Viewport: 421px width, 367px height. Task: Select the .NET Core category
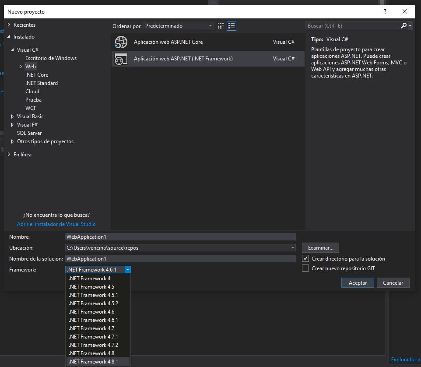tap(37, 75)
